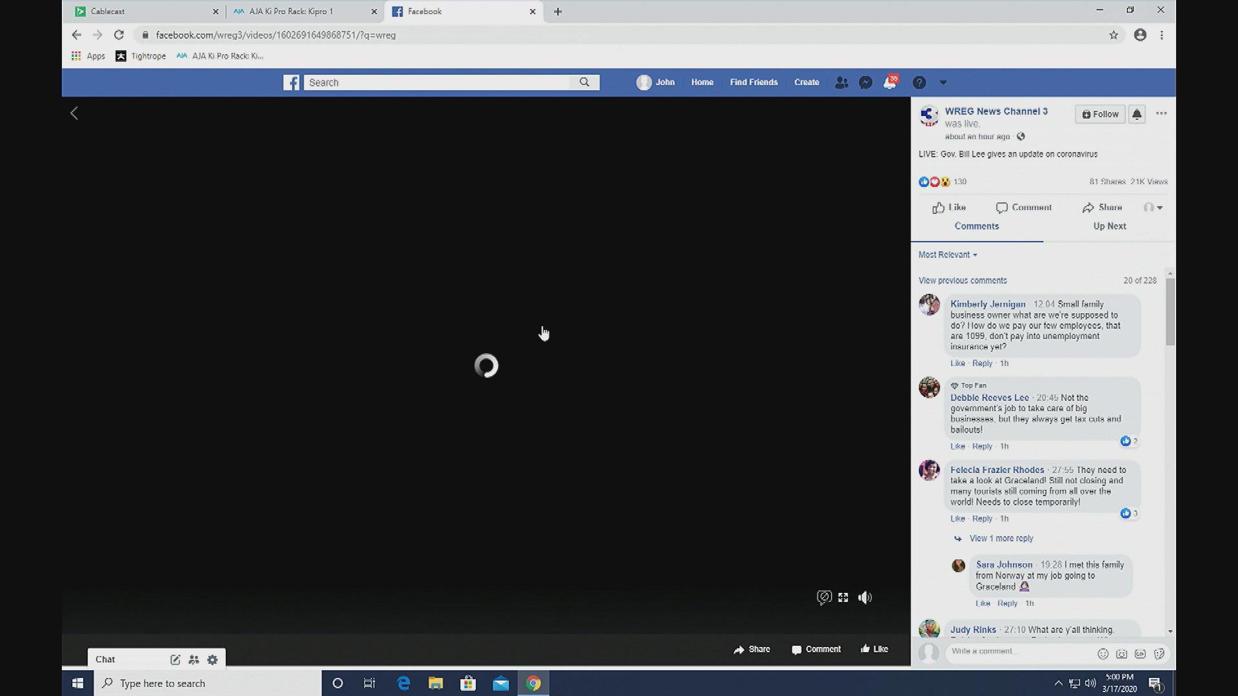Switch to the Cablecast browser tab
The width and height of the screenshot is (1238, 696).
tap(143, 11)
